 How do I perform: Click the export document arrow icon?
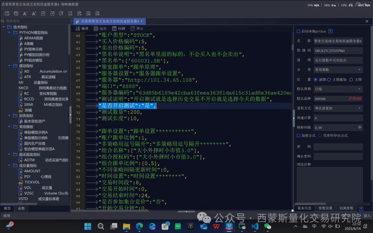pos(79,13)
